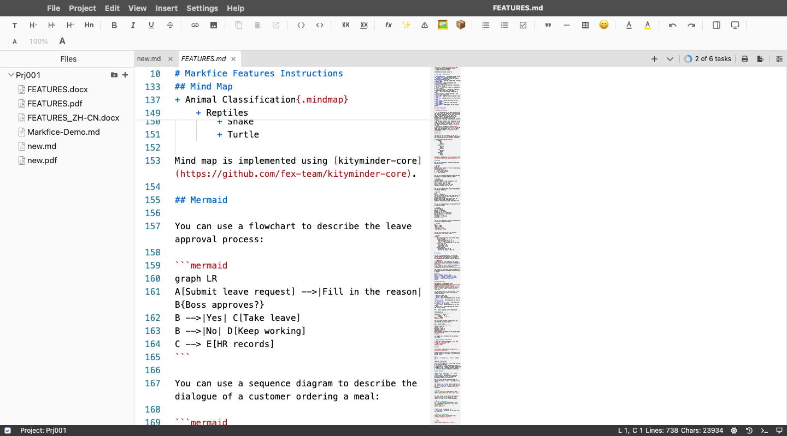787x436 pixels.
Task: Insert a block quote
Action: tap(548, 25)
